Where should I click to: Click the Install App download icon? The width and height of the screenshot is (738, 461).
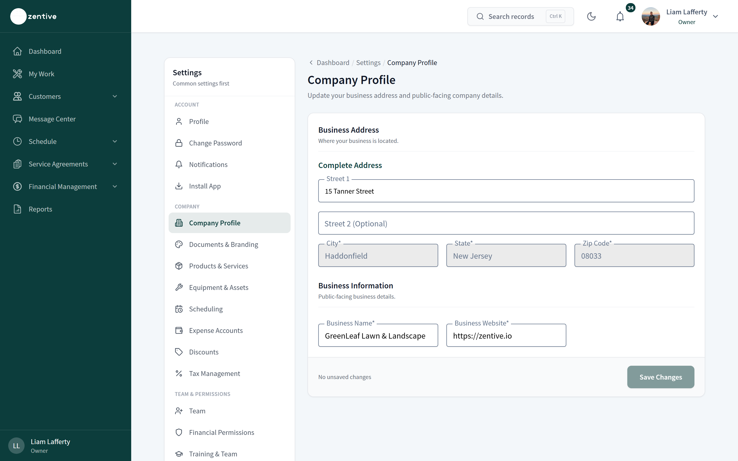tap(179, 186)
